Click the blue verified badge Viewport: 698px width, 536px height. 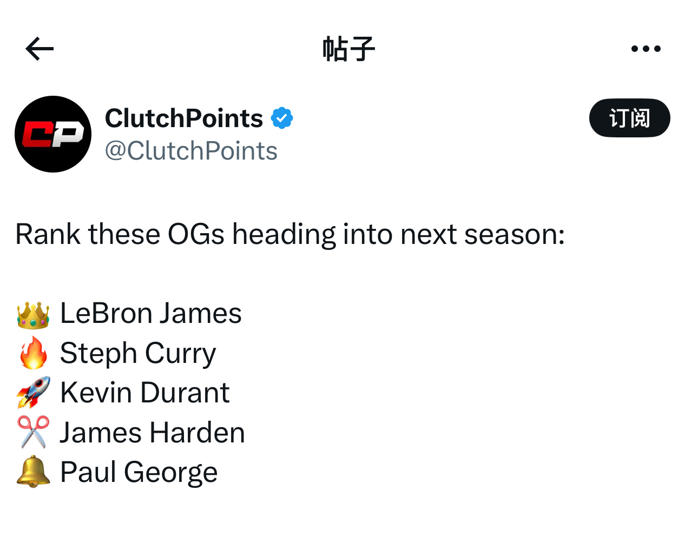click(282, 118)
